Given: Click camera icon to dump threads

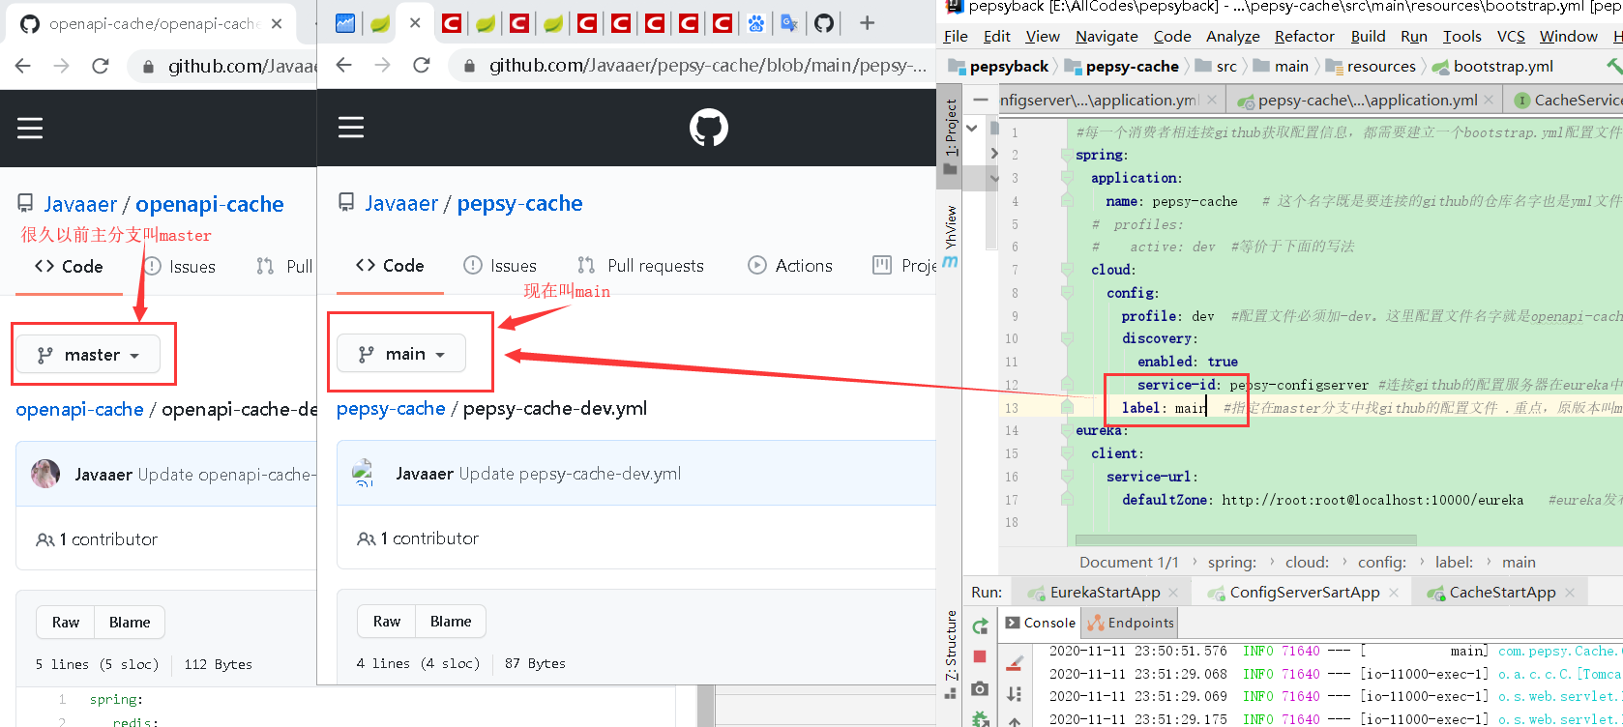Looking at the screenshot, I should click(x=980, y=688).
